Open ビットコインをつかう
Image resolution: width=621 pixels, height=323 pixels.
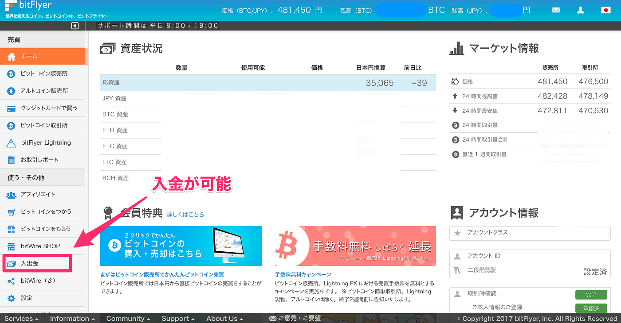[42, 212]
